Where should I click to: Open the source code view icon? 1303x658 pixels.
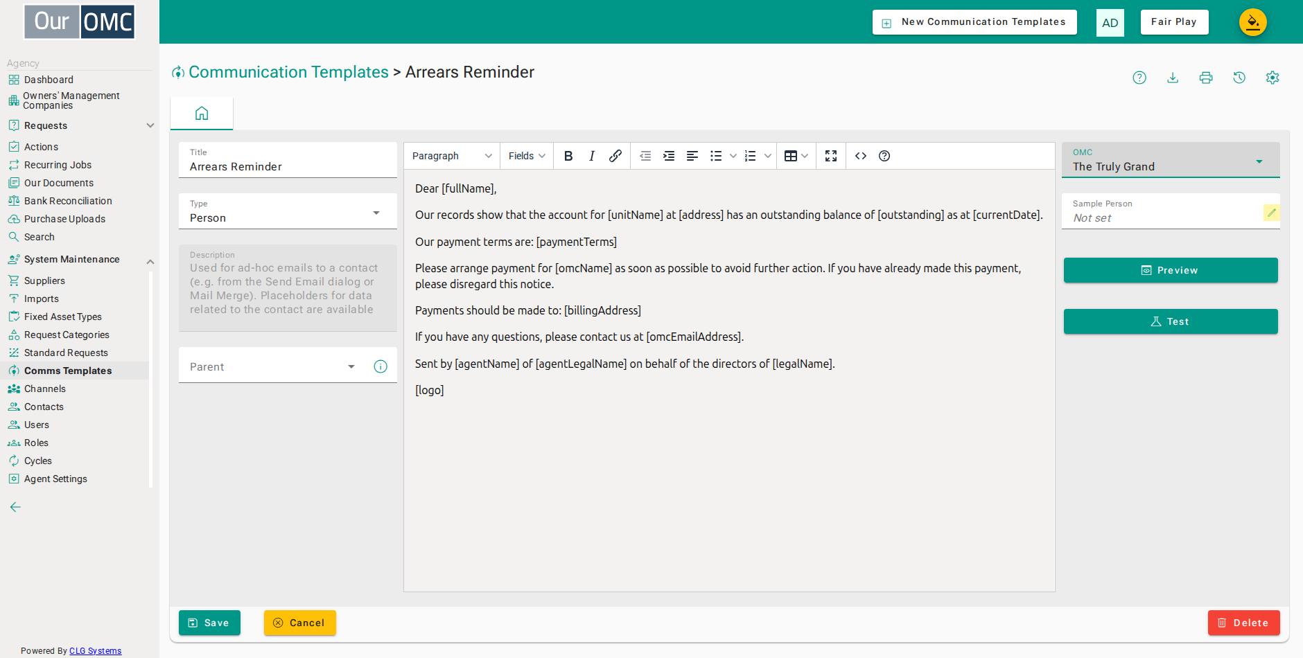(x=861, y=156)
